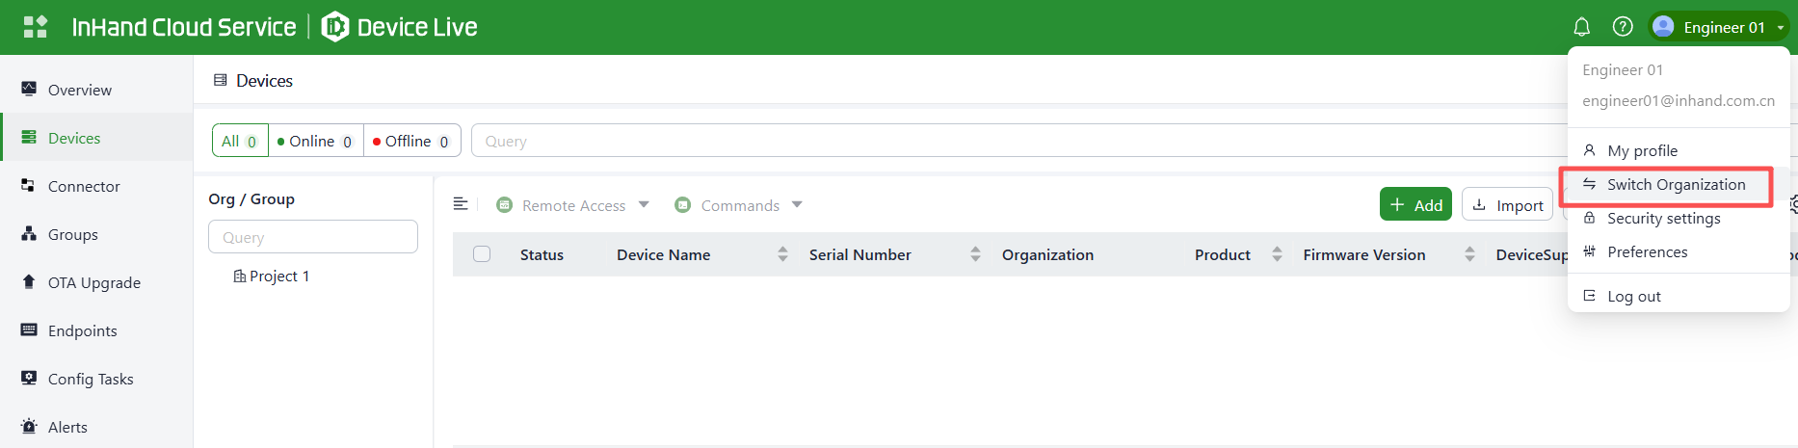The height and width of the screenshot is (448, 1798).
Task: Sort the table by Device Name
Action: 782,254
